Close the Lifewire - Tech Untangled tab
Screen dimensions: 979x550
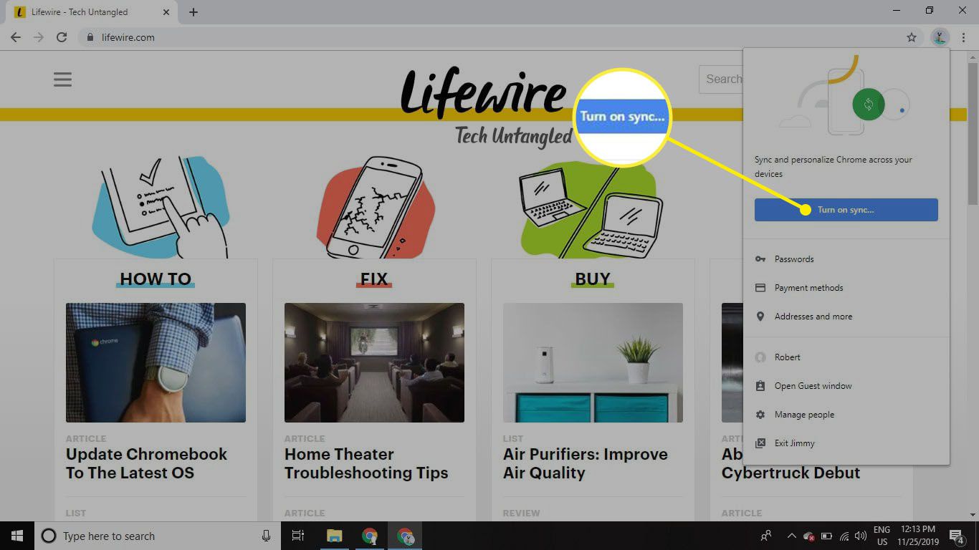click(x=166, y=12)
